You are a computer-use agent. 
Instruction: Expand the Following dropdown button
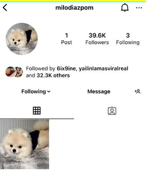36,91
